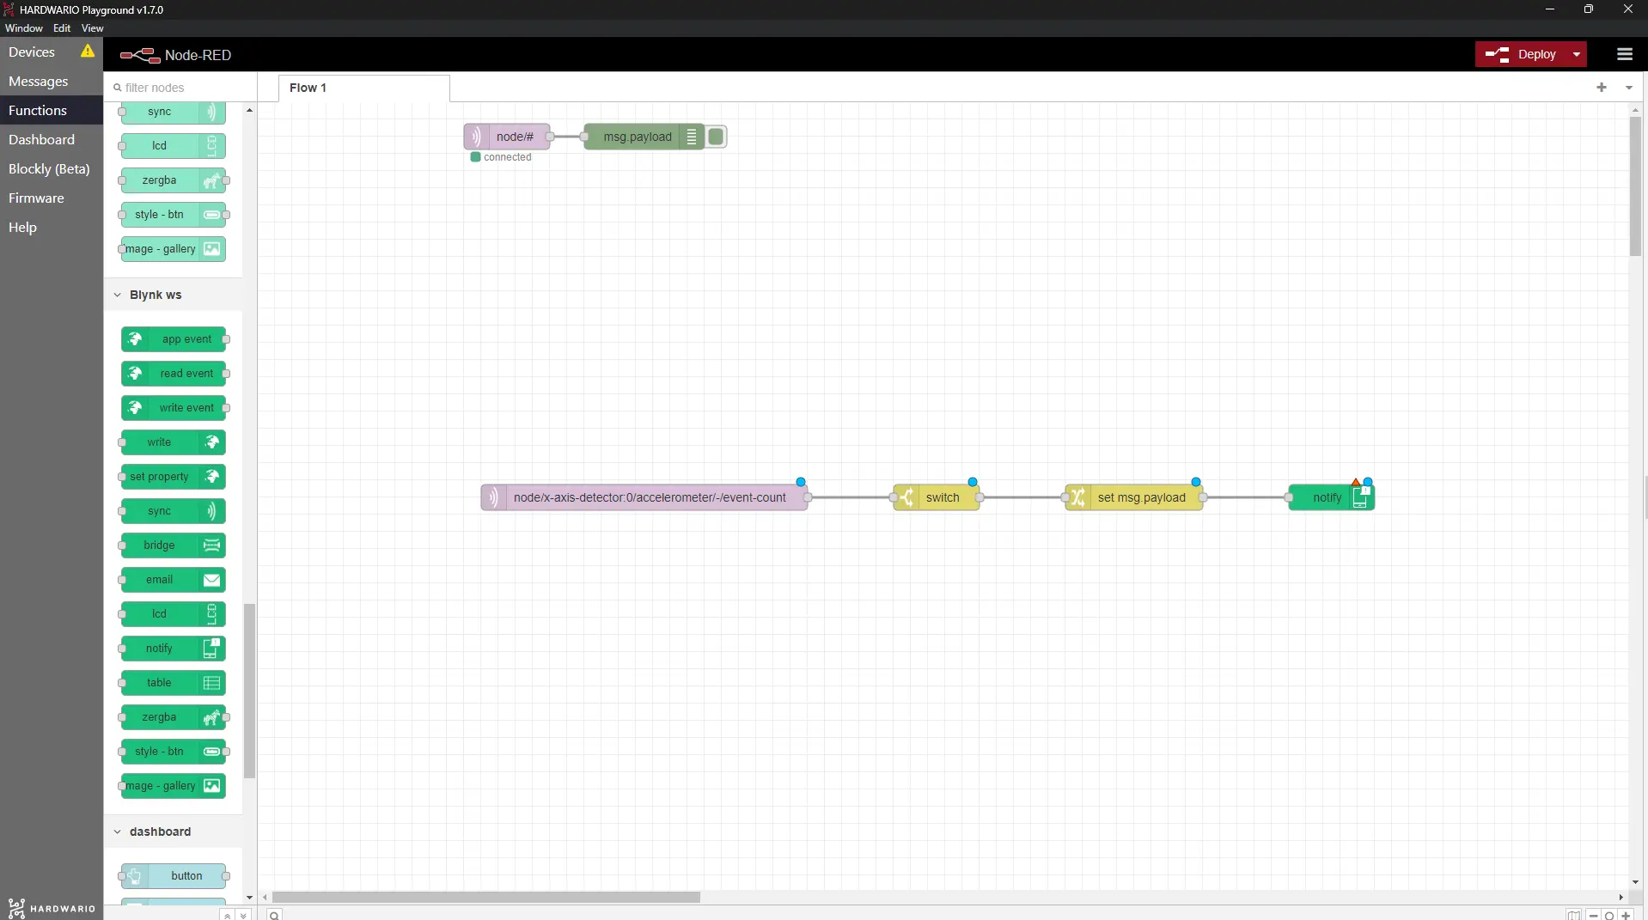Select the set msg.payload change node
The height and width of the screenshot is (920, 1648).
click(1134, 497)
